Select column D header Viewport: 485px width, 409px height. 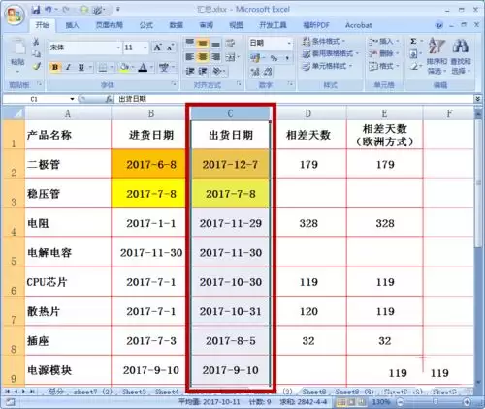pos(308,113)
